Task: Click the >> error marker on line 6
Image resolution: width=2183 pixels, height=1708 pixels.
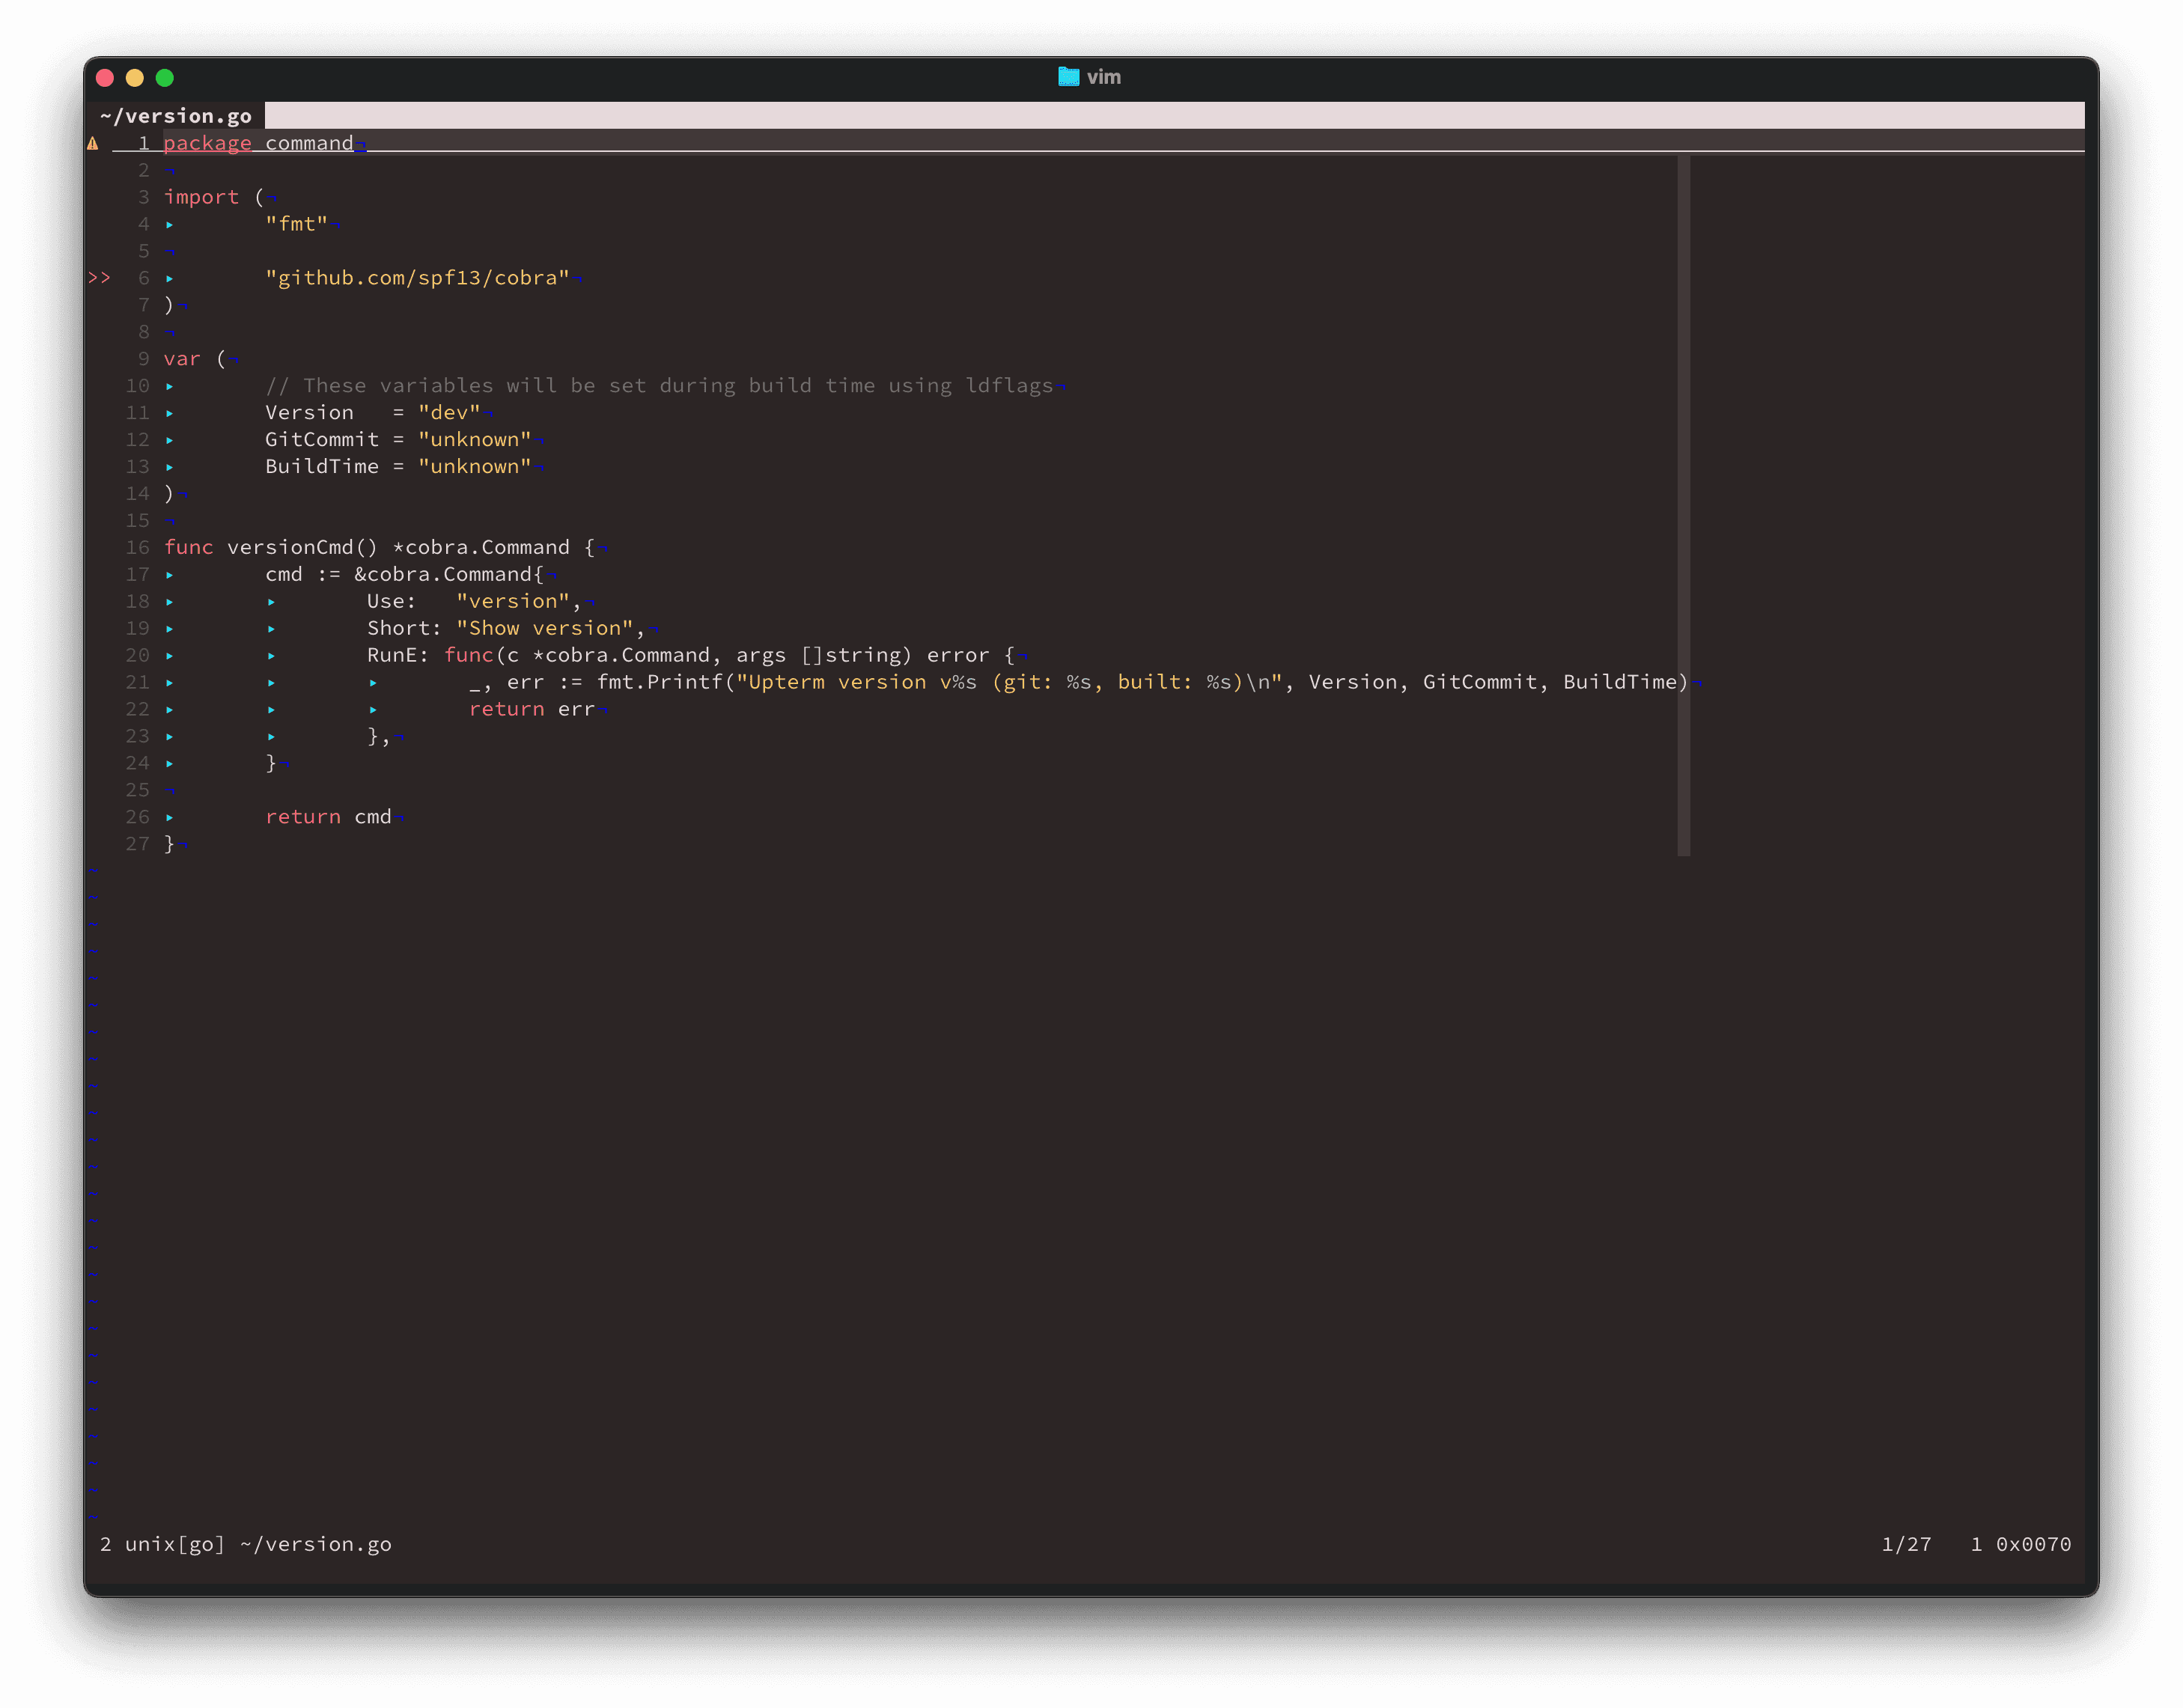Action: [x=99, y=278]
